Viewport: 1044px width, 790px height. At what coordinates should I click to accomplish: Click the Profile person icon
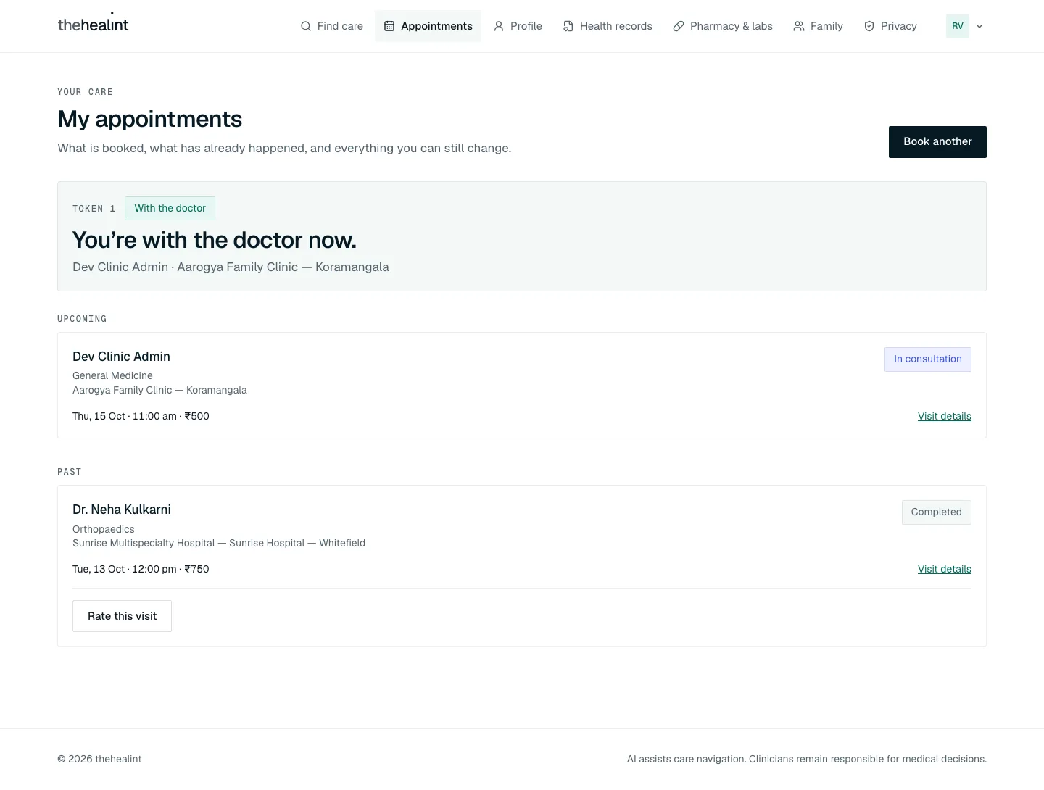[x=499, y=26]
